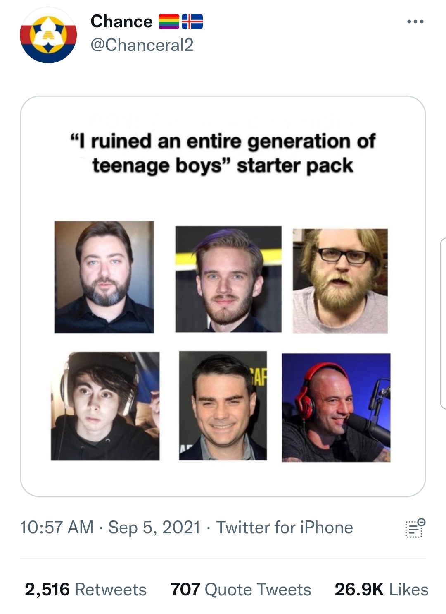Tap photo of dark-bearded man in black shirt

[x=104, y=277]
